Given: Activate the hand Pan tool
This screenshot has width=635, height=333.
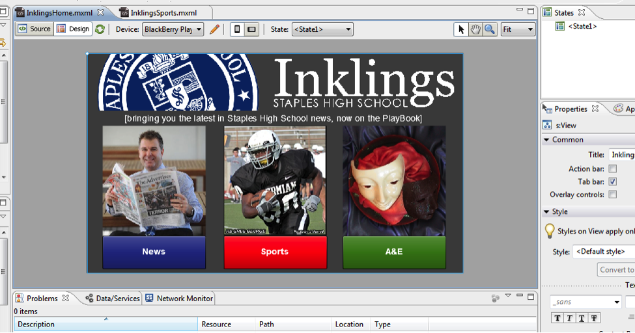Looking at the screenshot, I should point(475,29).
